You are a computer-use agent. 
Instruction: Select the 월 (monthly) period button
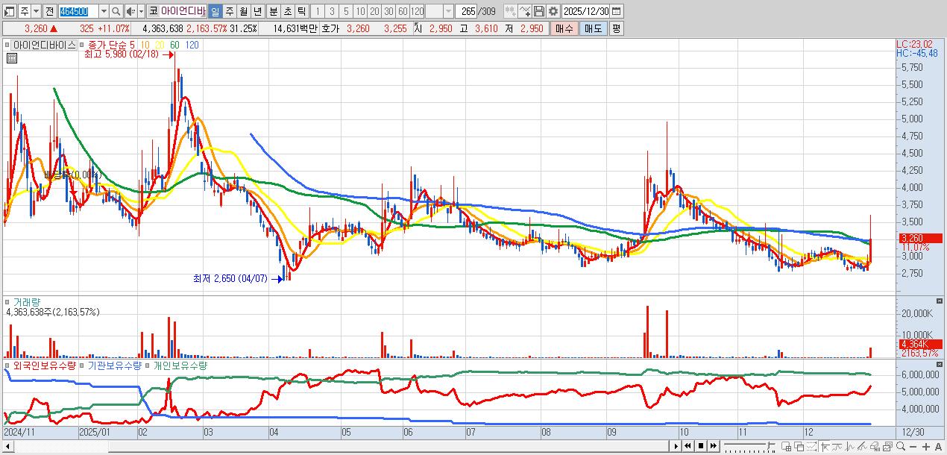[242, 12]
